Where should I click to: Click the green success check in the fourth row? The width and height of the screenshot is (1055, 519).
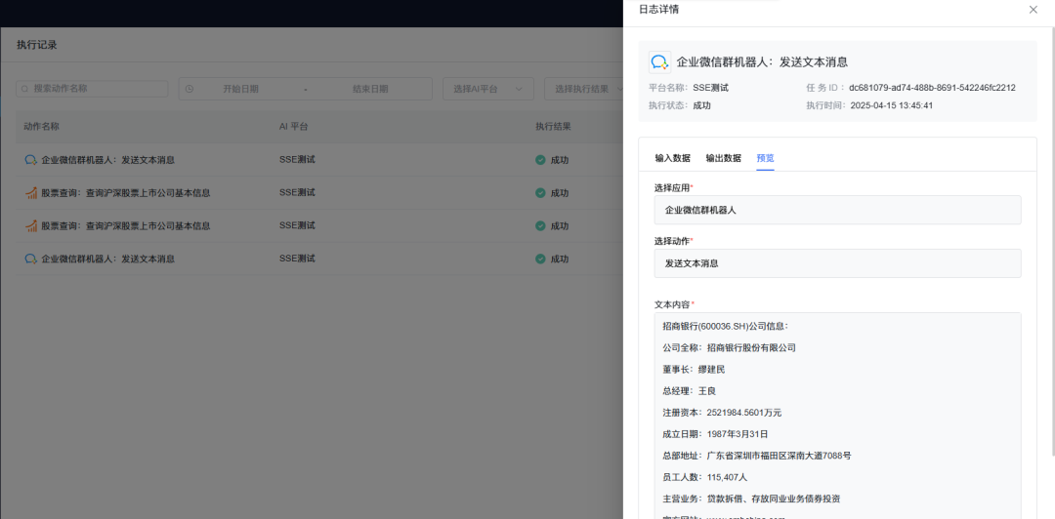(540, 259)
